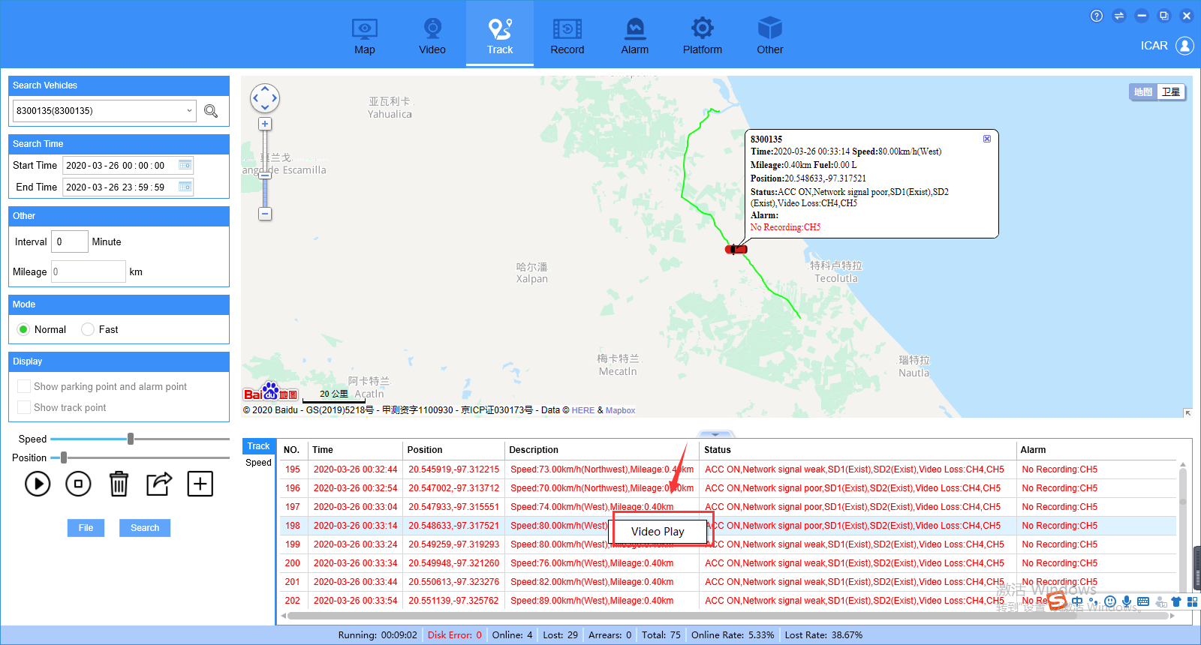Open the Record module
The image size is (1201, 645).
pos(567,36)
